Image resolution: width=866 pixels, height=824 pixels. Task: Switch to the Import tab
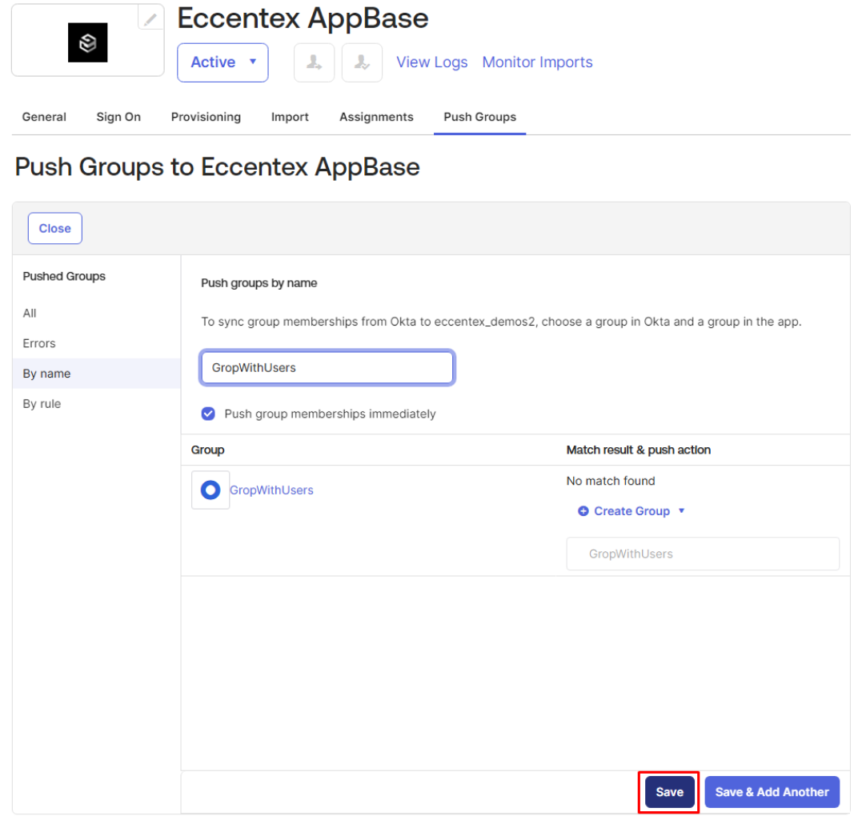tap(290, 117)
